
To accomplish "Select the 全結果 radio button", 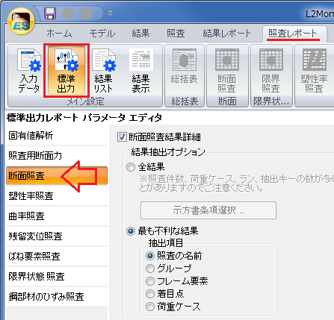I will (131, 167).
